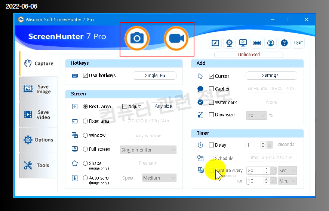Click the Downsize icon
This screenshot has height=211, width=329.
(x=200, y=115)
